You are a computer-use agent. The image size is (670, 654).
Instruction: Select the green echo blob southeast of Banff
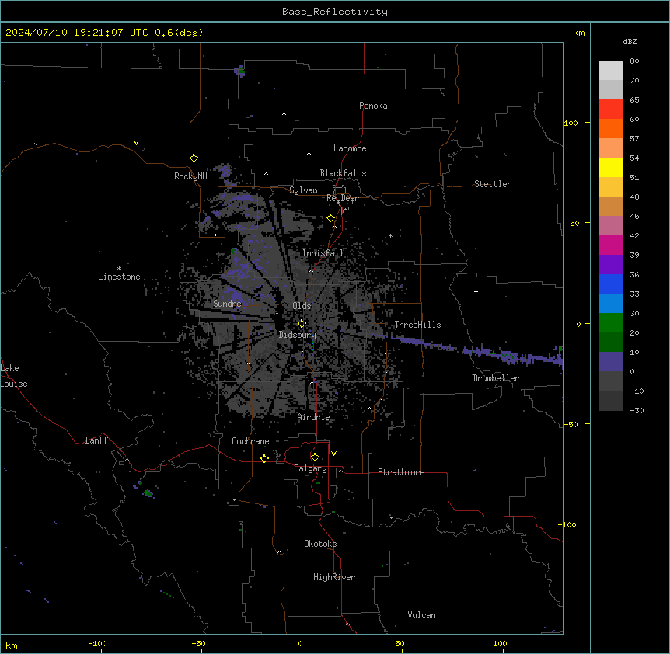[x=148, y=492]
